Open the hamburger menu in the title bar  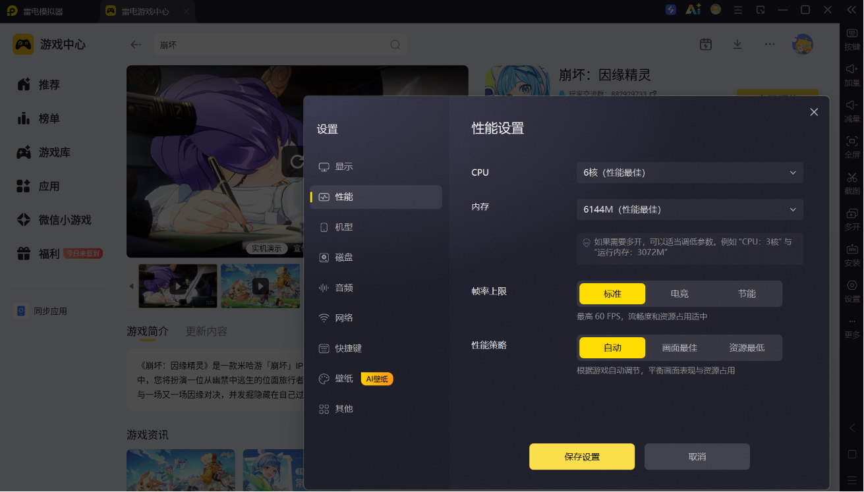(738, 10)
